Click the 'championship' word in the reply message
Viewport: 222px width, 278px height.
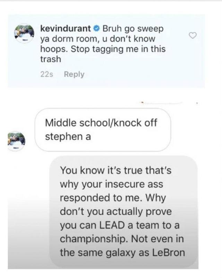pyautogui.click(x=94, y=239)
